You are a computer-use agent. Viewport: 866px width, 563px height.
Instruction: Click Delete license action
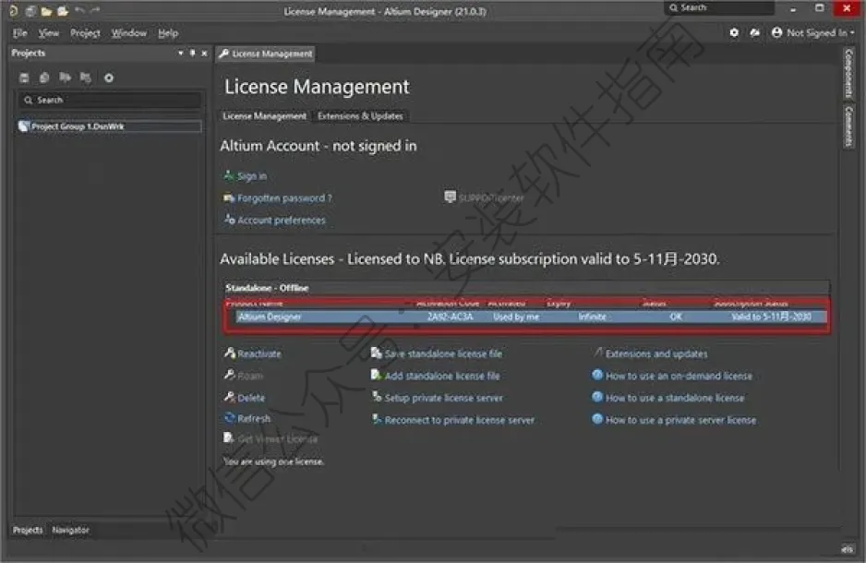251,398
